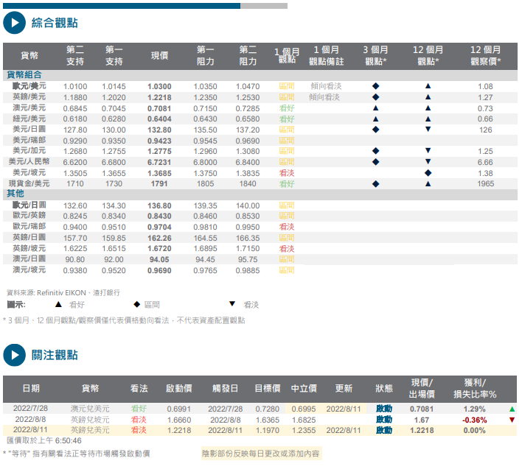Click the 12-month diamond in 美元/坡元 row
522x472 pixels.
[428, 172]
